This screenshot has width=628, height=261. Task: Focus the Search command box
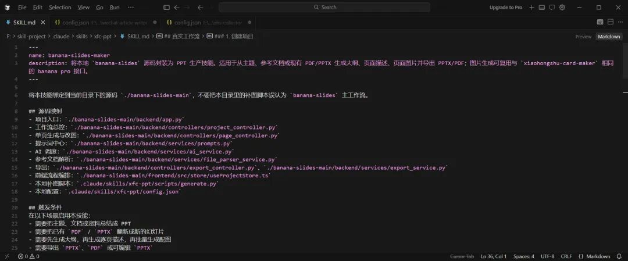[x=324, y=7]
